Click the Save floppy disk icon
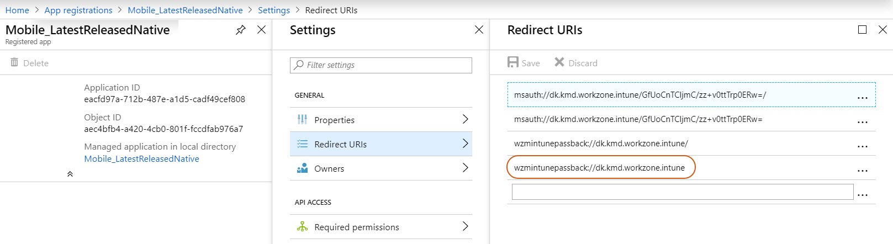The height and width of the screenshot is (244, 893). click(513, 62)
